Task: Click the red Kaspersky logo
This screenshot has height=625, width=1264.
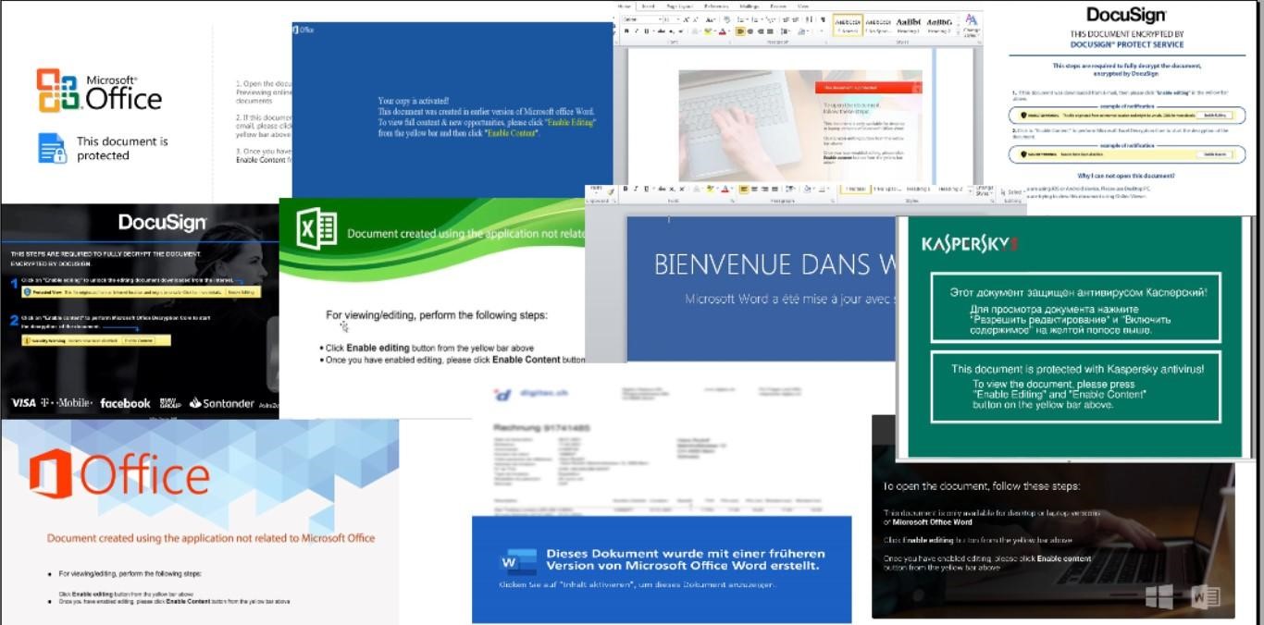Action: click(x=970, y=244)
